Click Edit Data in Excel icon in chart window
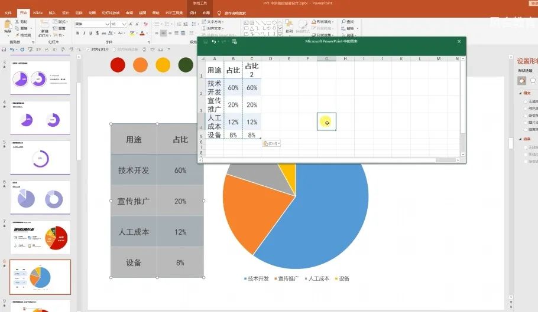 pos(234,41)
